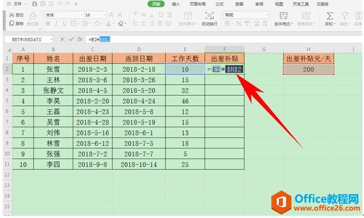The image size is (364, 218).
Task: Click the decrease decimal places icon
Action: [x=264, y=23]
